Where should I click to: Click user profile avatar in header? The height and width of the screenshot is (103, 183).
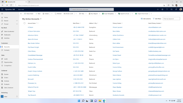tap(181, 9)
